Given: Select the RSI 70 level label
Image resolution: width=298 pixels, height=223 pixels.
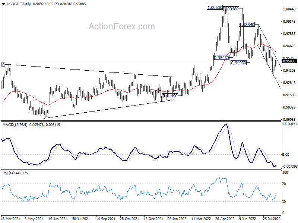Looking at the screenshot, I should tap(284, 184).
